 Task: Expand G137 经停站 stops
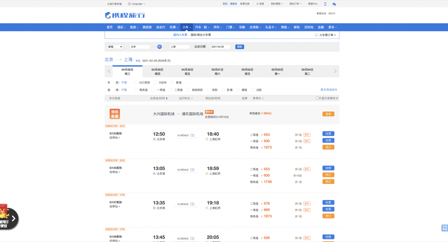[115, 207]
